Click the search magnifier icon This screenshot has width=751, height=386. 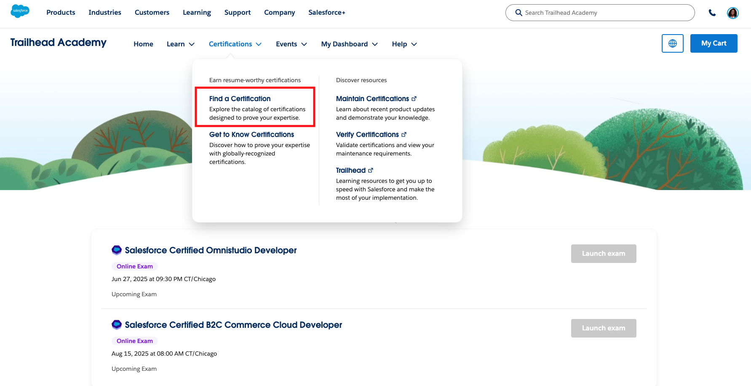[519, 13]
